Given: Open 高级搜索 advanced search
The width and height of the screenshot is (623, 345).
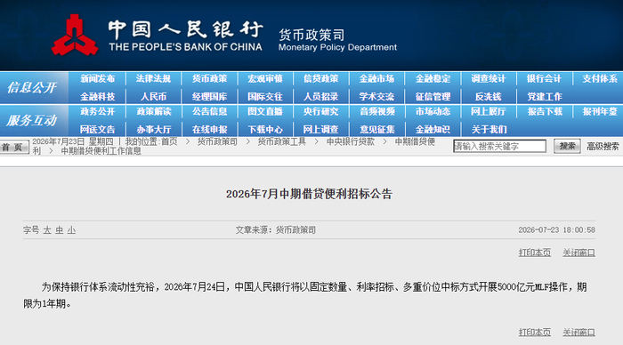Looking at the screenshot, I should click(x=603, y=147).
